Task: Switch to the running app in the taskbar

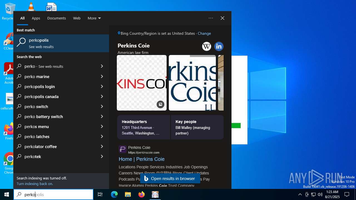Action: click(x=155, y=194)
